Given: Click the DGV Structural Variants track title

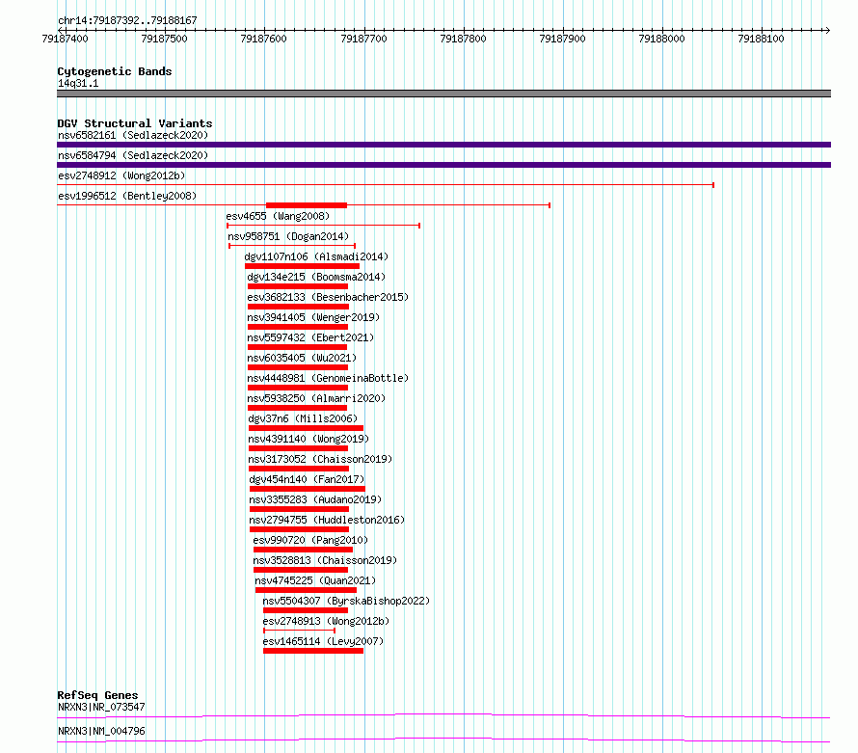Looking at the screenshot, I should tap(135, 123).
